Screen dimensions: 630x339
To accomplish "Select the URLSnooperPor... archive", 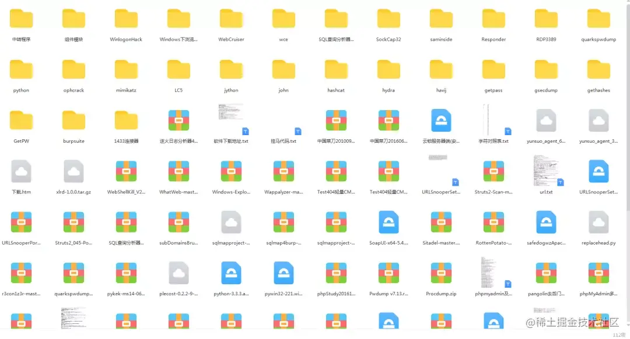I will pos(22,223).
